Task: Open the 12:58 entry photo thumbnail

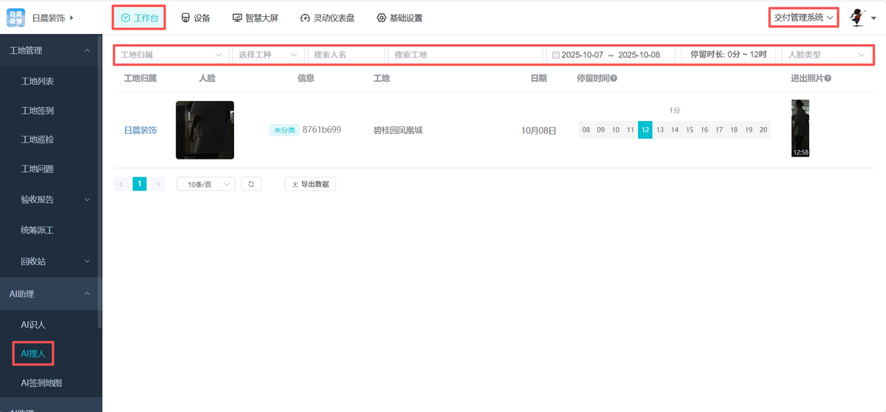Action: (800, 128)
